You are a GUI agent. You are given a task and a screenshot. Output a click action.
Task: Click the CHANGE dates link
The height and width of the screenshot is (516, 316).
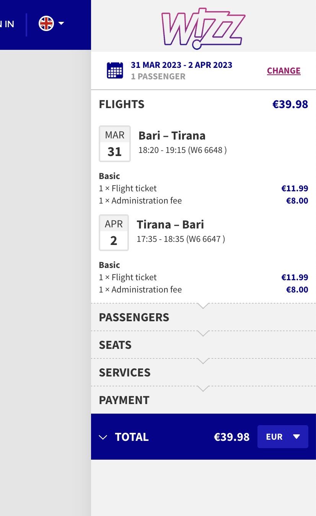pyautogui.click(x=283, y=71)
